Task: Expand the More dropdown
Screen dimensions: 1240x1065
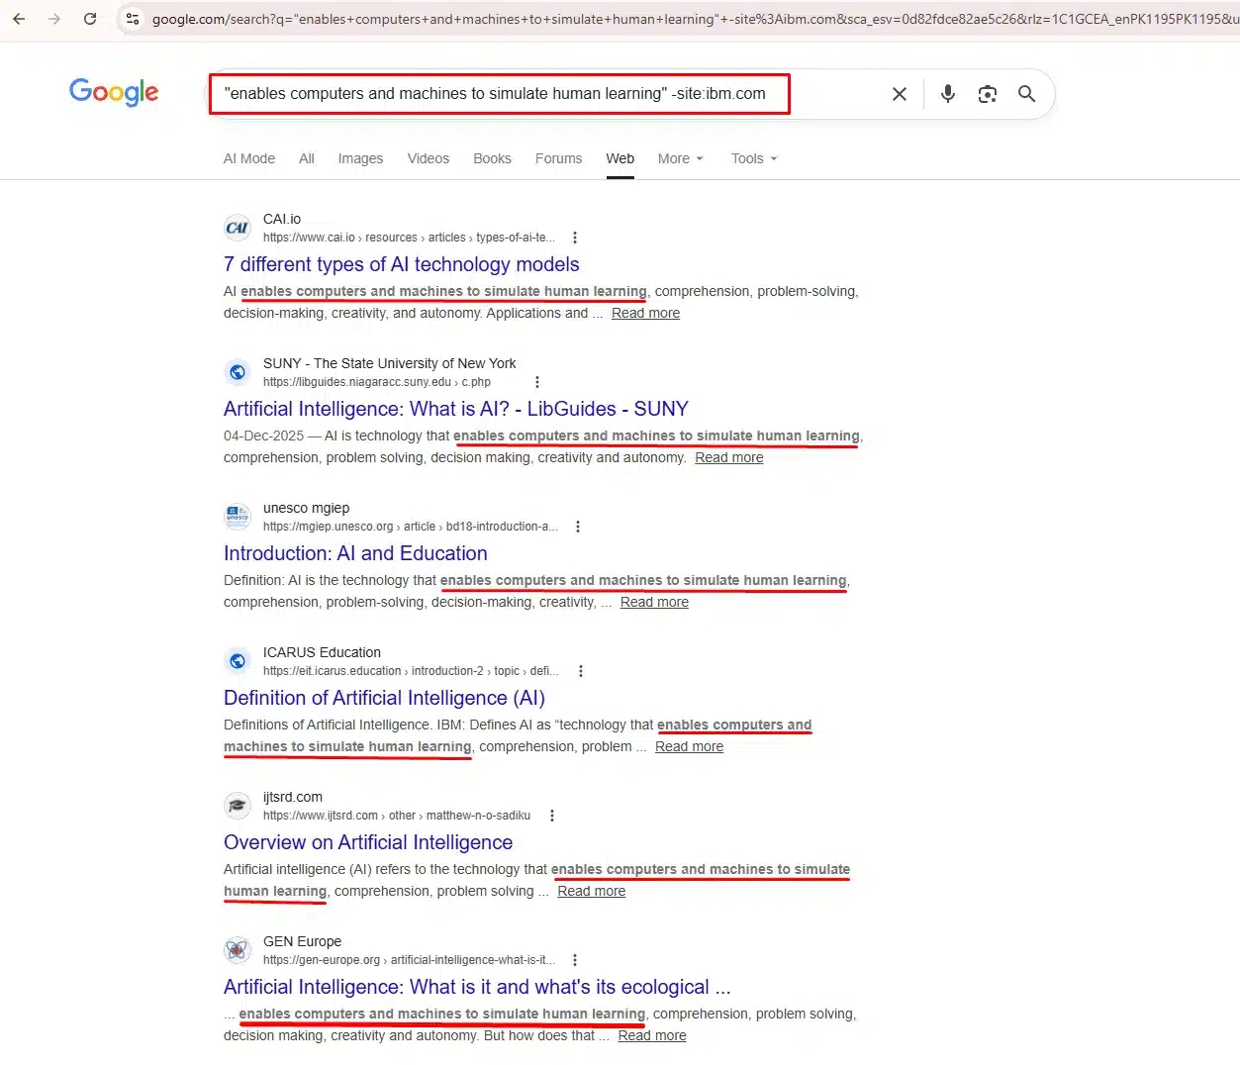Action: [x=681, y=158]
